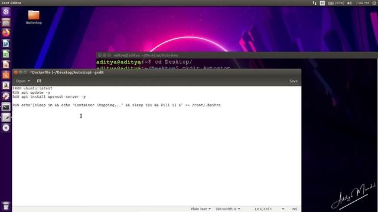Click the FROM ubuntu:latest line

(x=32, y=88)
